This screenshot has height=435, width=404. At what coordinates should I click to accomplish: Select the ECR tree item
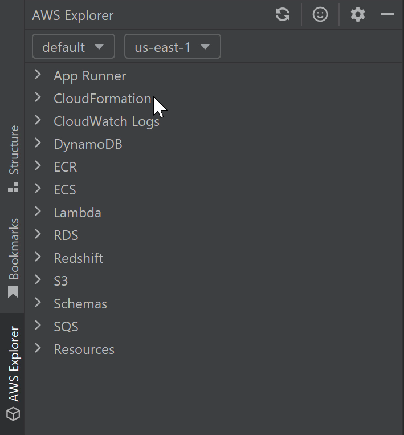tap(65, 167)
